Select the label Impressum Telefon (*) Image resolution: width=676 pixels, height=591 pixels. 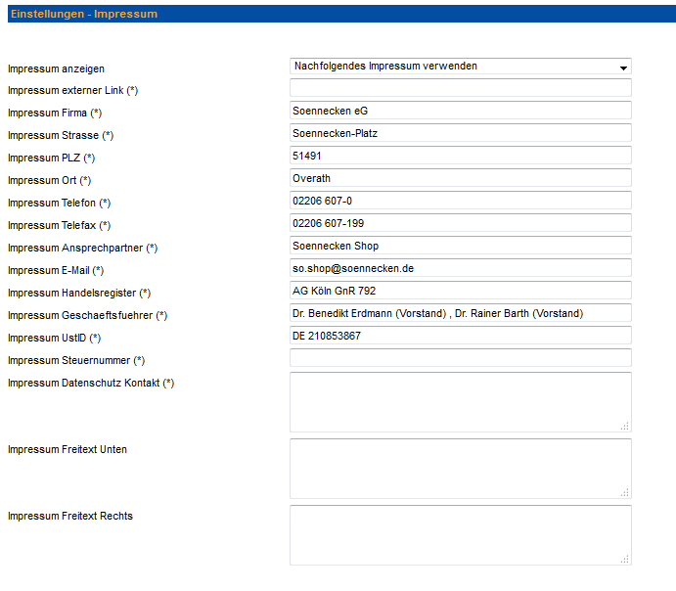coord(60,203)
